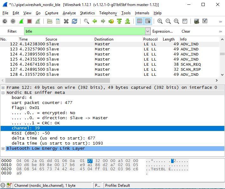Edit capture filters icon
225x189 pixels.
(196, 21)
